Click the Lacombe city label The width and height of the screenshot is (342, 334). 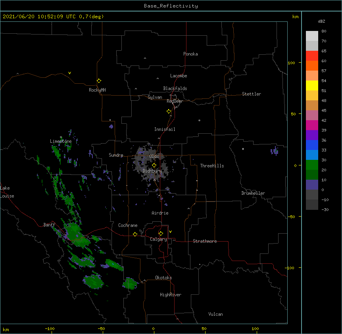tap(179, 76)
